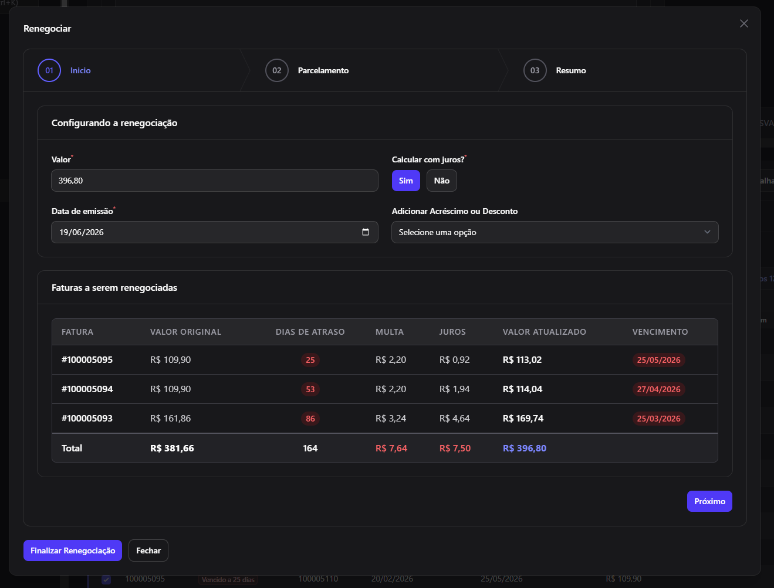Click the step 03 circle icon
Image resolution: width=774 pixels, height=588 pixels.
pyautogui.click(x=535, y=70)
